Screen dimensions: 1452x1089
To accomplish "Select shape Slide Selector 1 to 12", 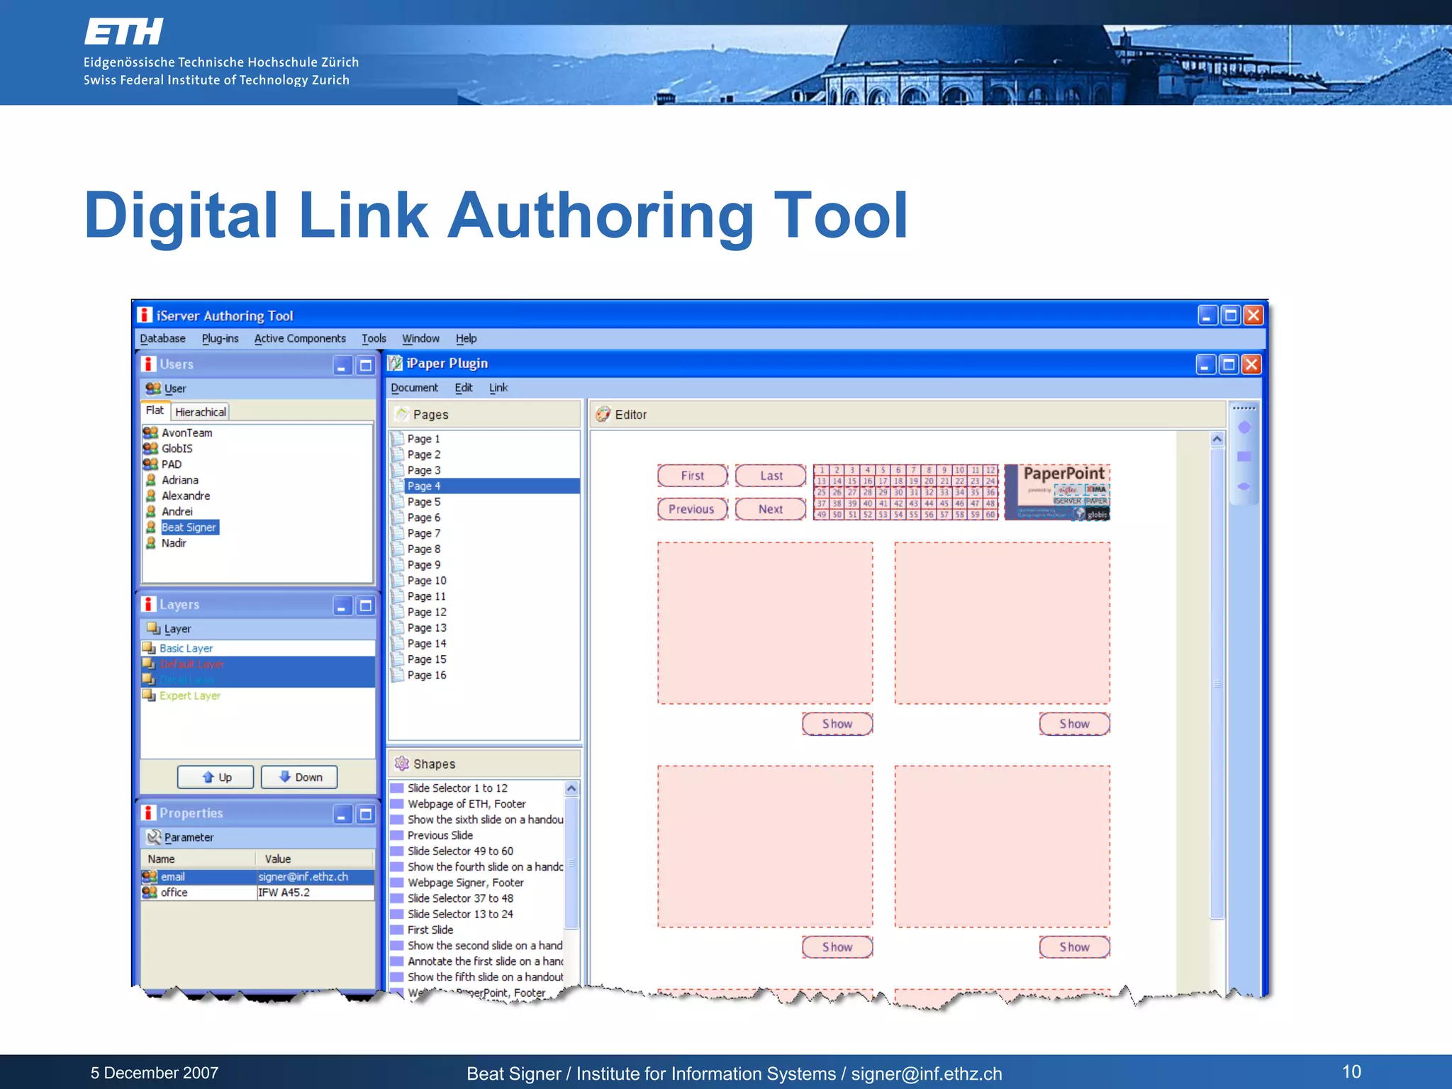I will point(457,788).
